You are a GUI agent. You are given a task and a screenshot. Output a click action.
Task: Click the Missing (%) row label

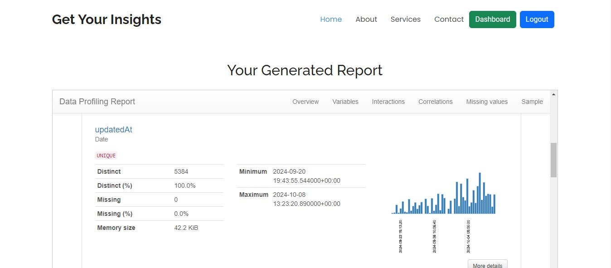pyautogui.click(x=115, y=214)
